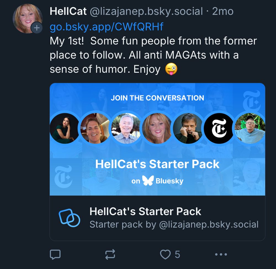Click the reply speech bubble icon
This screenshot has height=269, width=276.
55,255
